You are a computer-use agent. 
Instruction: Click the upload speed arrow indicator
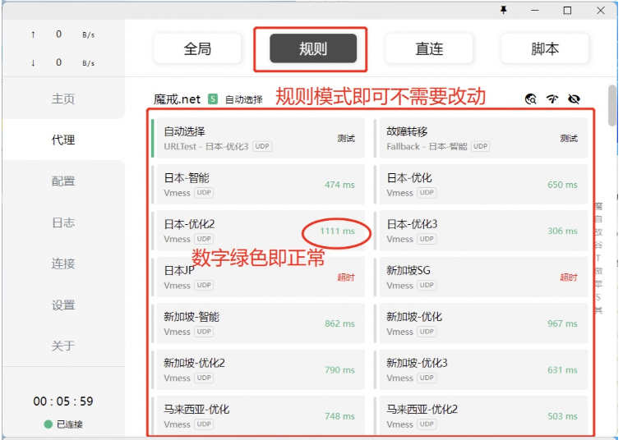coord(33,34)
